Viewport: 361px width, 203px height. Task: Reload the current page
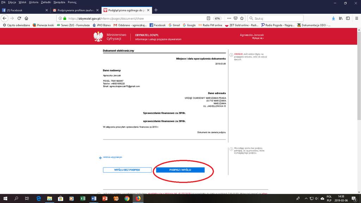[19, 18]
